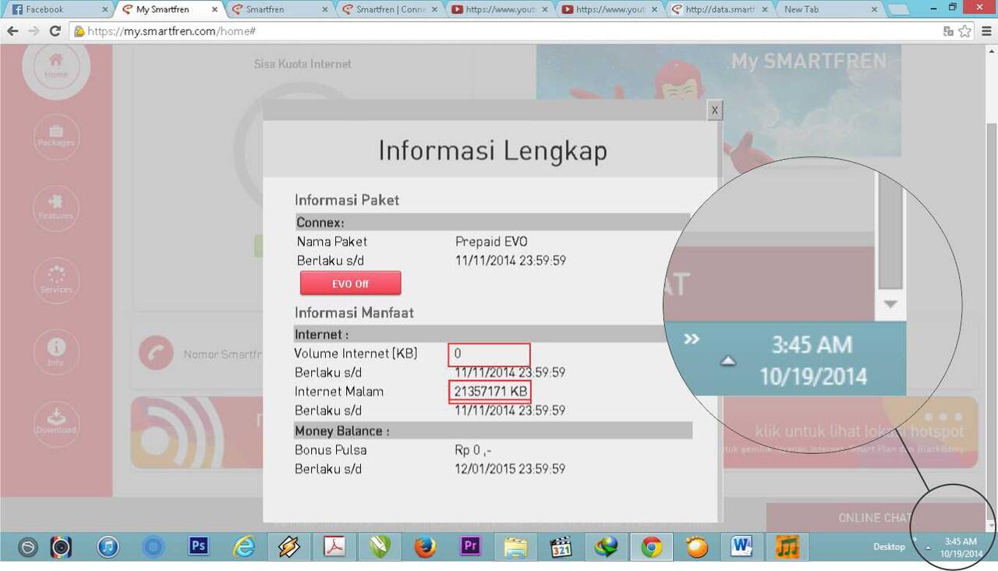Open the Services sidebar icon
The image size is (998, 571).
(56, 281)
